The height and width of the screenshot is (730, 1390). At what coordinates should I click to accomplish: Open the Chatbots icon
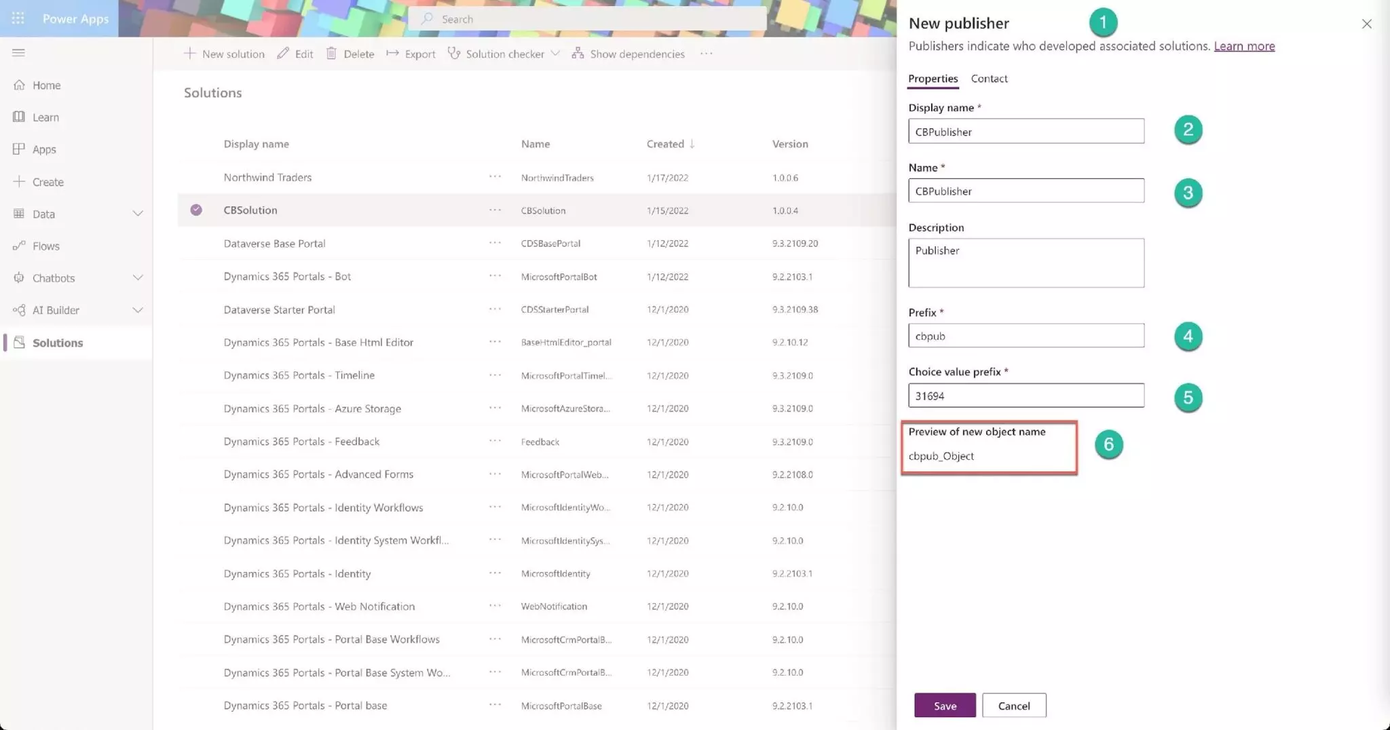coord(19,277)
